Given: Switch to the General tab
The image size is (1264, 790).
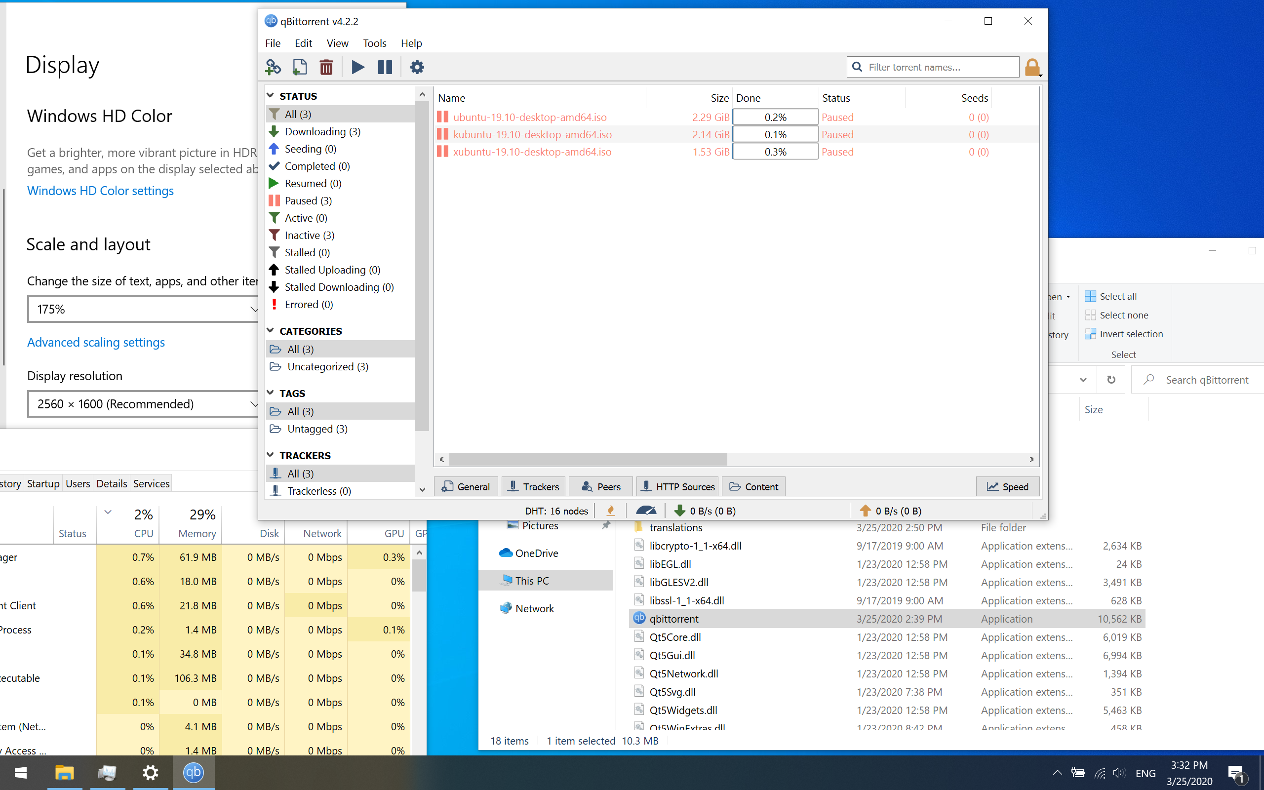Looking at the screenshot, I should click(x=466, y=486).
